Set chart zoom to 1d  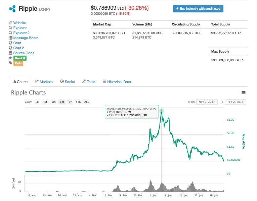(37, 102)
